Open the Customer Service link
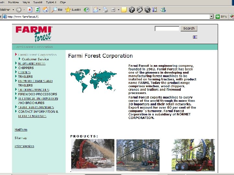Screen dimensions: 234x175 pyautogui.click(x=35, y=59)
